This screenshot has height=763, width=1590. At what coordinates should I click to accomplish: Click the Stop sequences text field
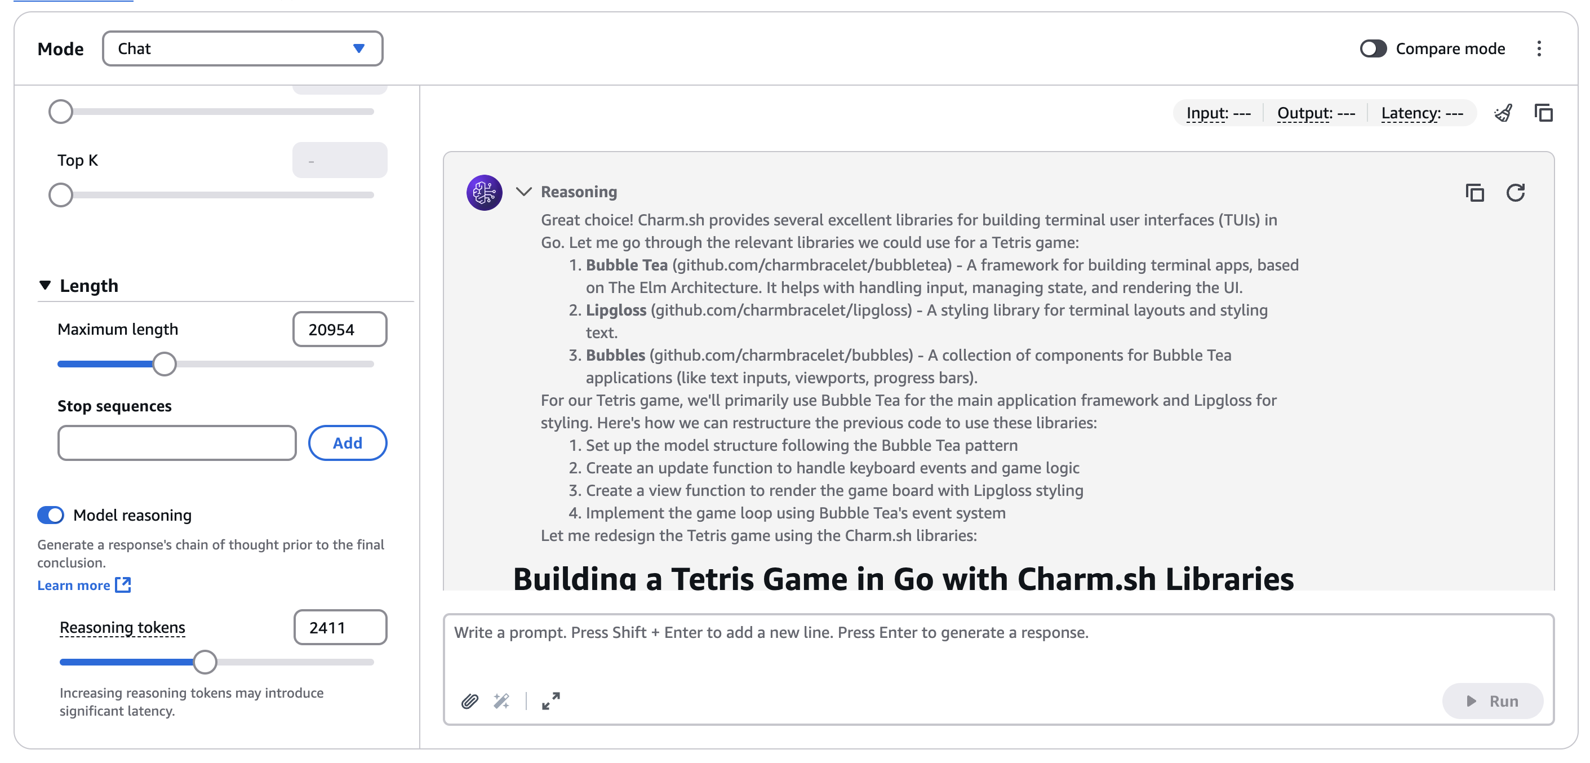point(177,442)
